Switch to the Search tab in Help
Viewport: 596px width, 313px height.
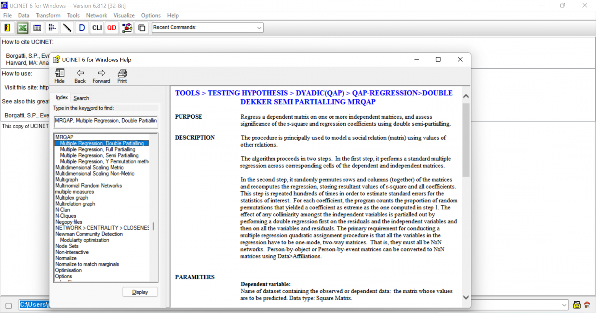(x=81, y=98)
